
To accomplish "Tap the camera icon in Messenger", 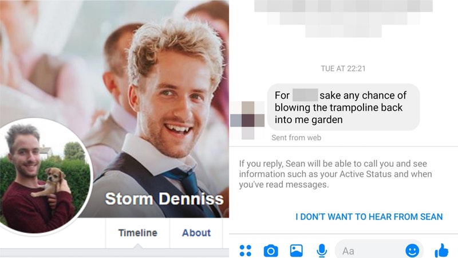I will click(x=271, y=251).
